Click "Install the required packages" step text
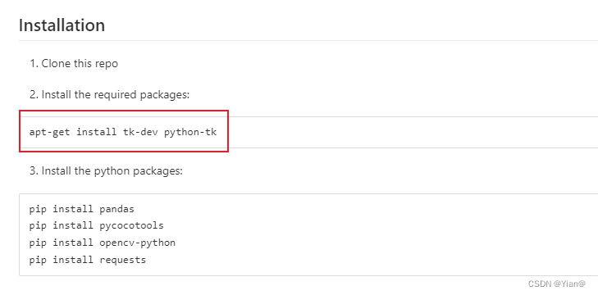This screenshot has height=295, width=598. 115,94
